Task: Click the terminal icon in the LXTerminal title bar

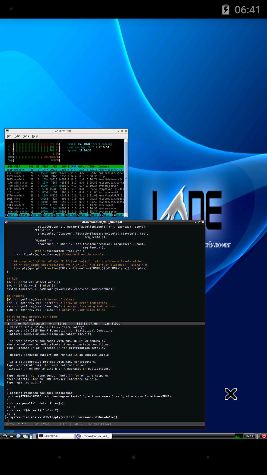Action: click(x=7, y=131)
